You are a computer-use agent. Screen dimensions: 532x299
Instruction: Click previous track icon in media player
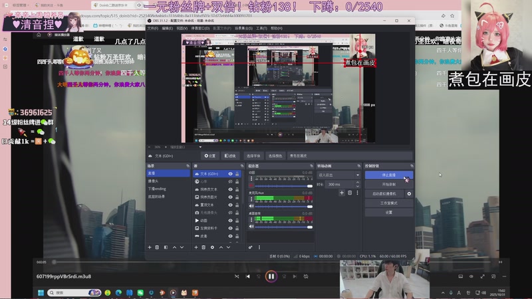247,276
